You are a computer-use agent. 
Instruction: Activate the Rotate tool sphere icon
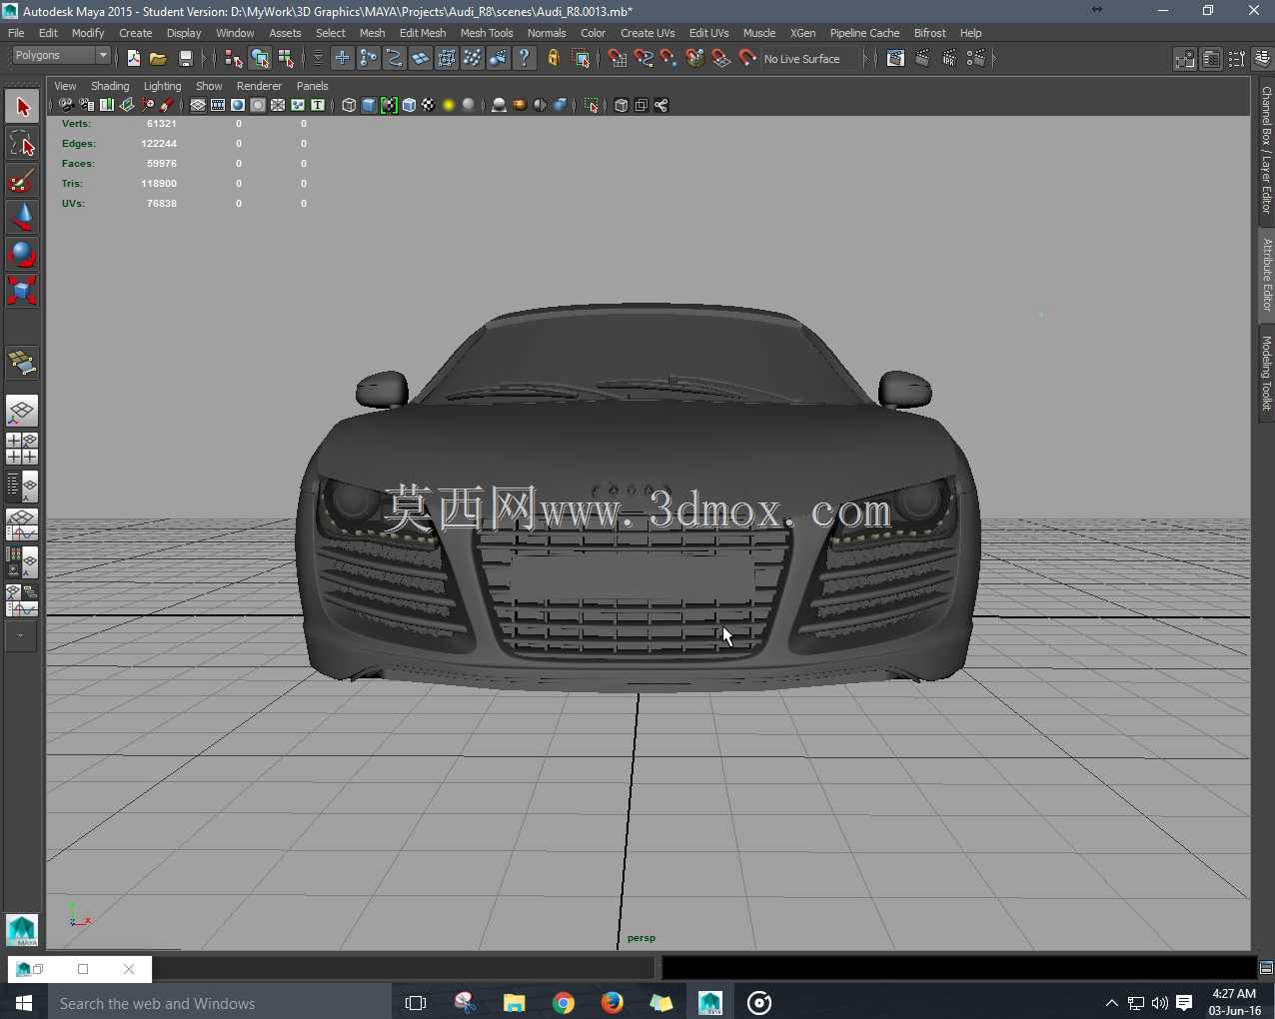click(22, 254)
